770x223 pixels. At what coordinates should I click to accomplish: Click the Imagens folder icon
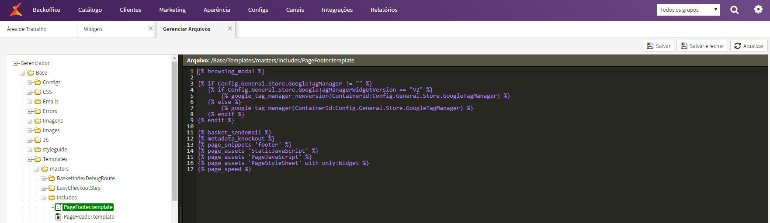tap(38, 121)
